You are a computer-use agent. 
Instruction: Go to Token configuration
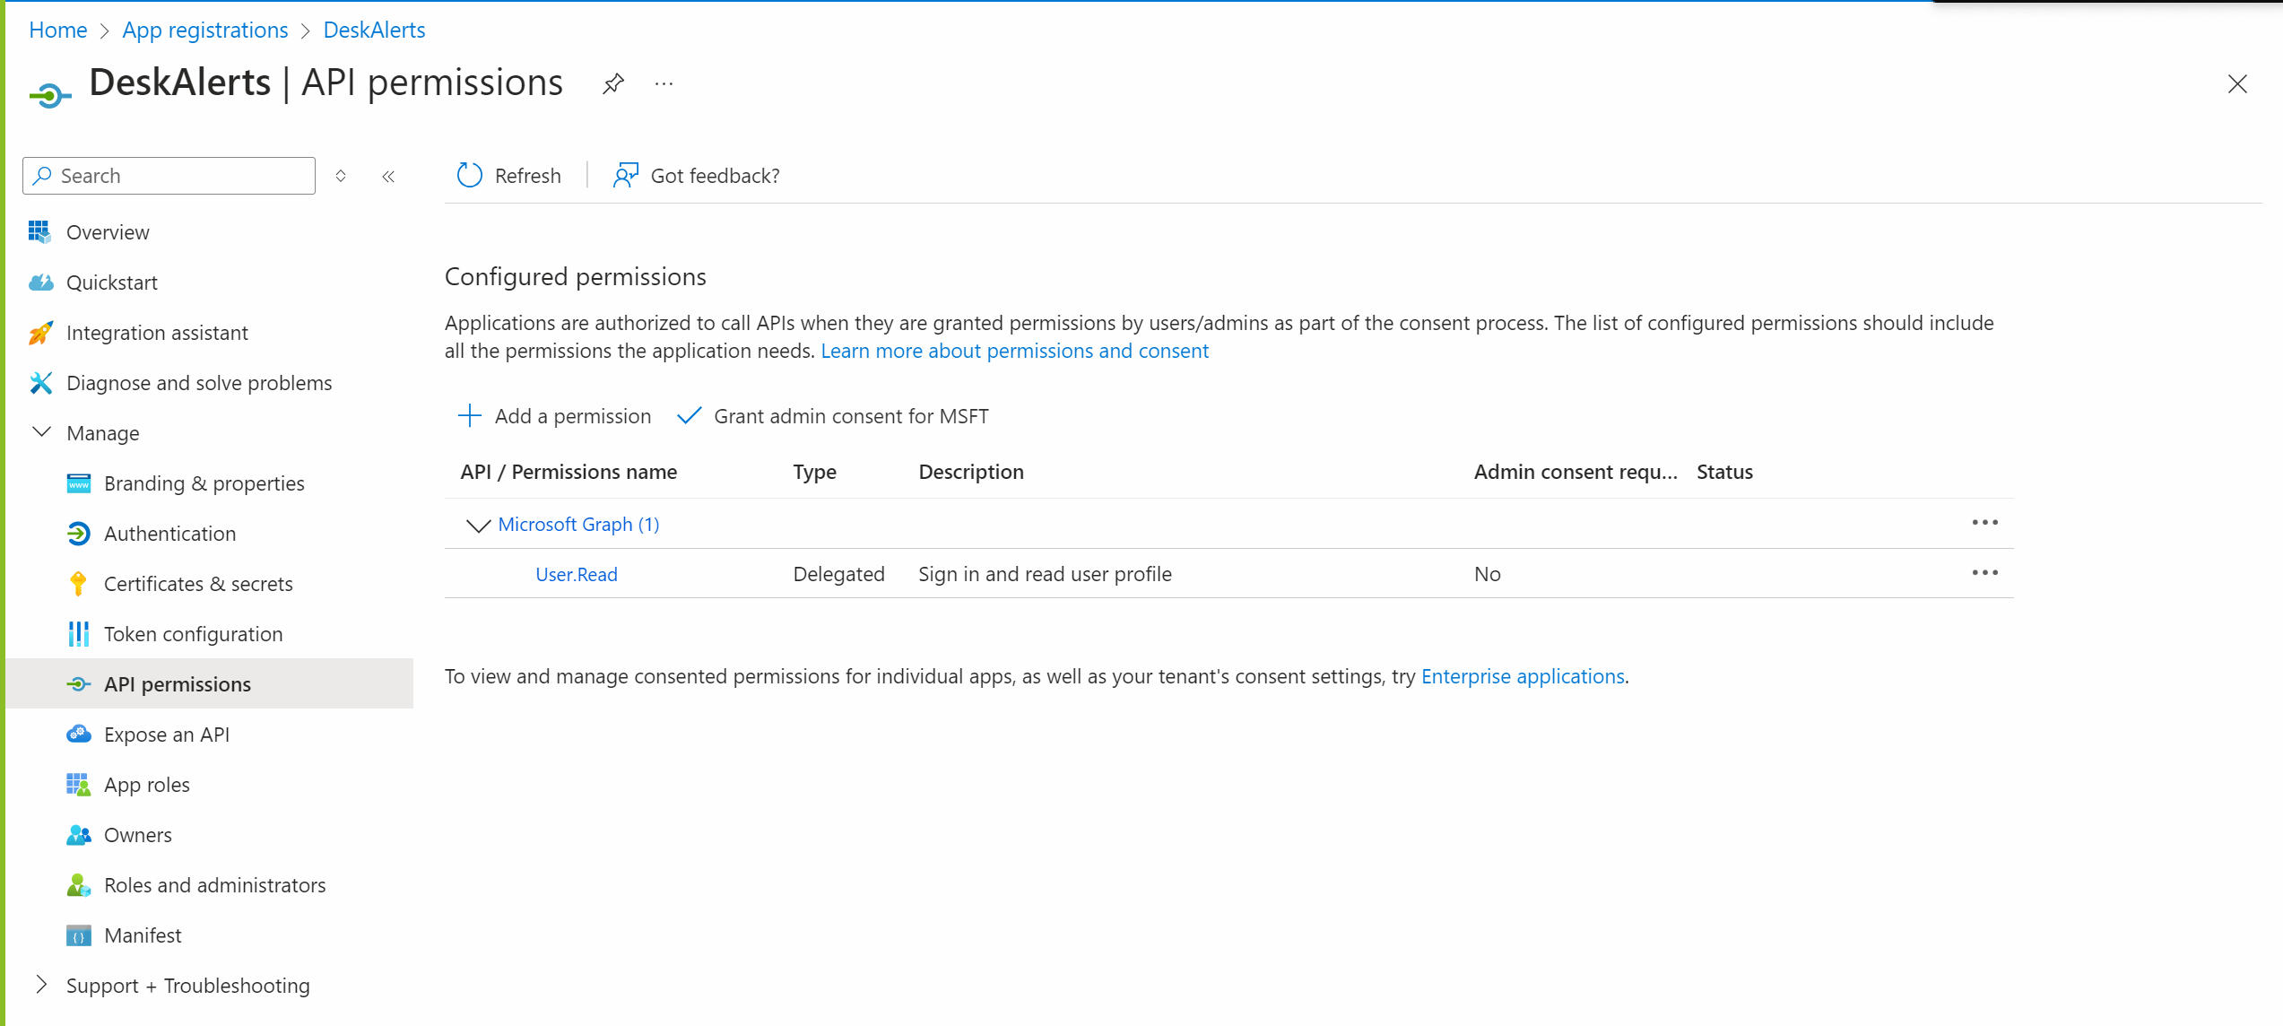193,634
